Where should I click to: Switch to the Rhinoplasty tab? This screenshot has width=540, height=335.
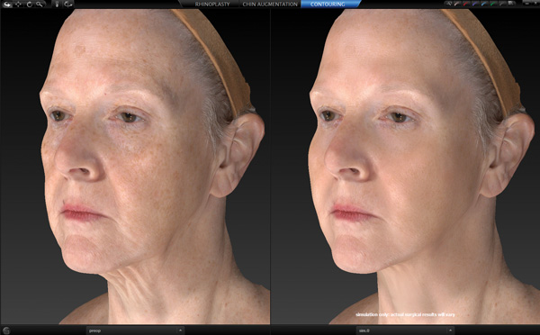pos(212,5)
